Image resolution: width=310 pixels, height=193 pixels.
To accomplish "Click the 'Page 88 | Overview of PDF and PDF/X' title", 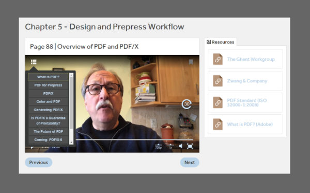I will pyautogui.click(x=84, y=47).
